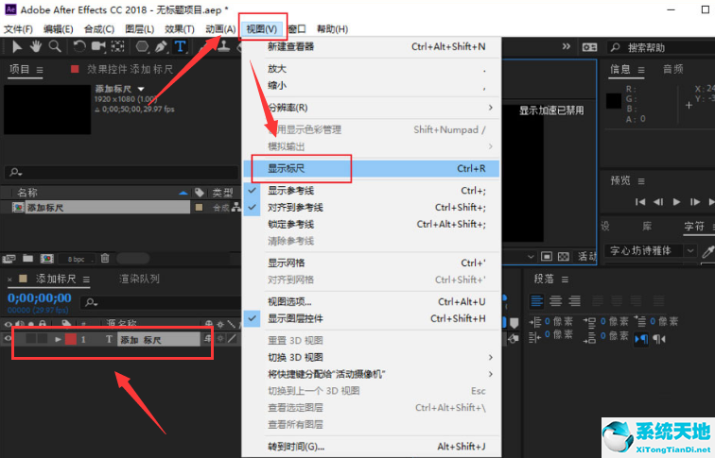This screenshot has width=715, height=458.
Task: Click the layer 1 red label color swatch
Action: pyautogui.click(x=71, y=339)
